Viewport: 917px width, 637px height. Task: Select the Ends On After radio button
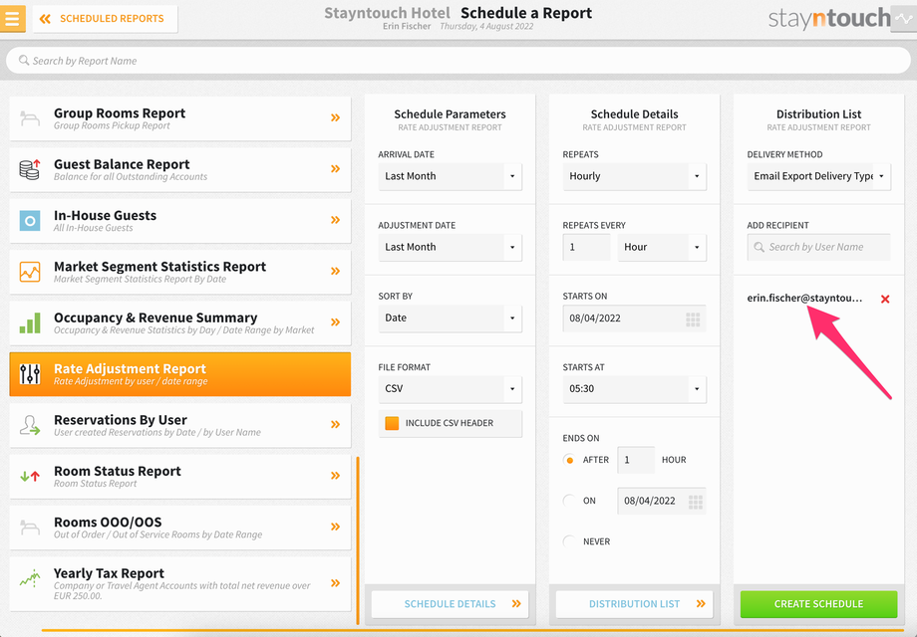click(x=569, y=460)
